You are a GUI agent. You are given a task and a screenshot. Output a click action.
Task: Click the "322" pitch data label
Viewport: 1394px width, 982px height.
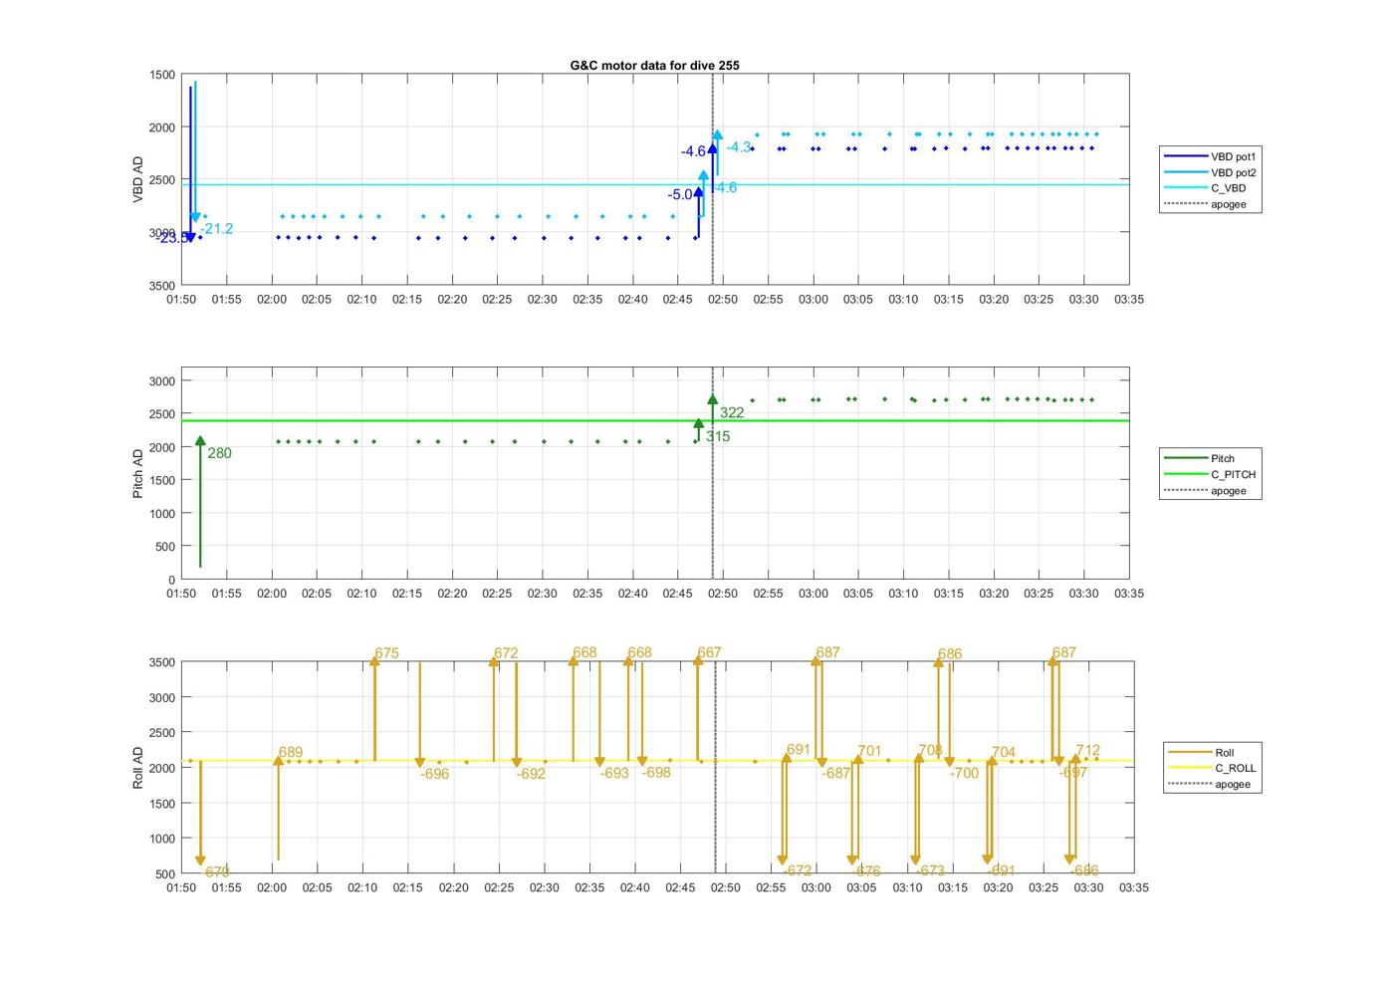click(732, 412)
